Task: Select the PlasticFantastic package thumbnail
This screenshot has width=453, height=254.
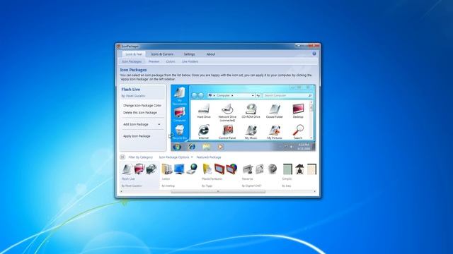Action: [219, 175]
